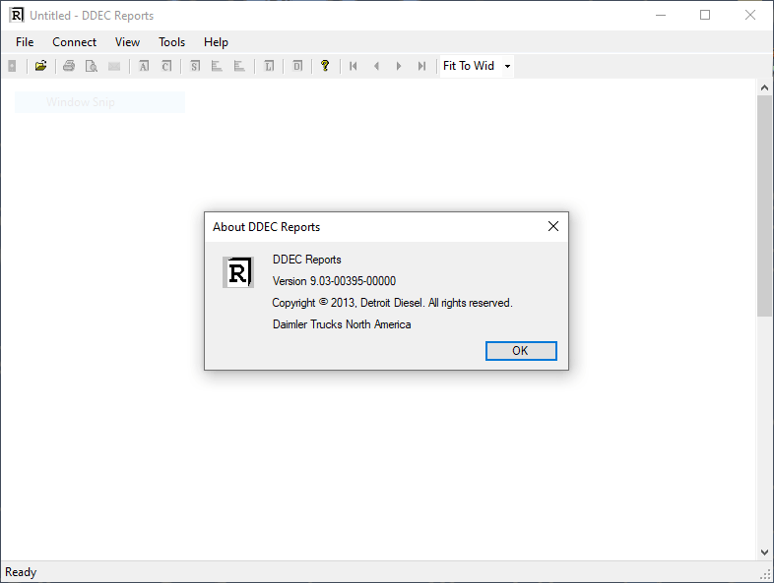
Task: Click the vertical scrollbar thumb
Action: (764, 206)
